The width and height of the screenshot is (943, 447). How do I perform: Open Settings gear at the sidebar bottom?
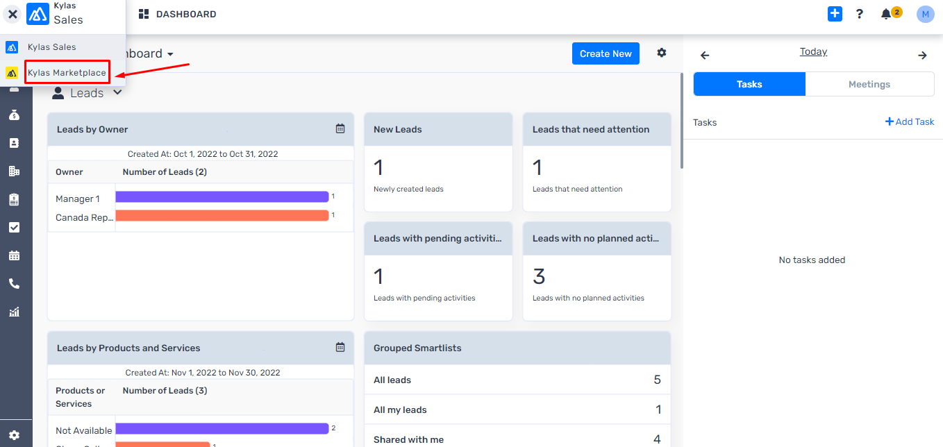[x=14, y=435]
